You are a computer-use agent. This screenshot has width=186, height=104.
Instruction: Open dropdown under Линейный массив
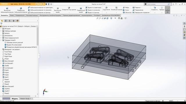(117, 13)
